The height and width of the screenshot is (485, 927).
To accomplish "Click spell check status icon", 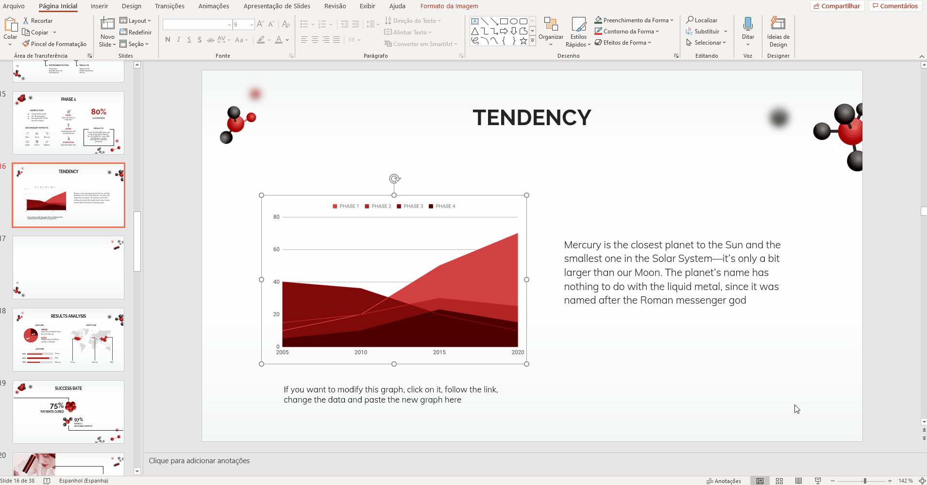I will click(x=47, y=481).
